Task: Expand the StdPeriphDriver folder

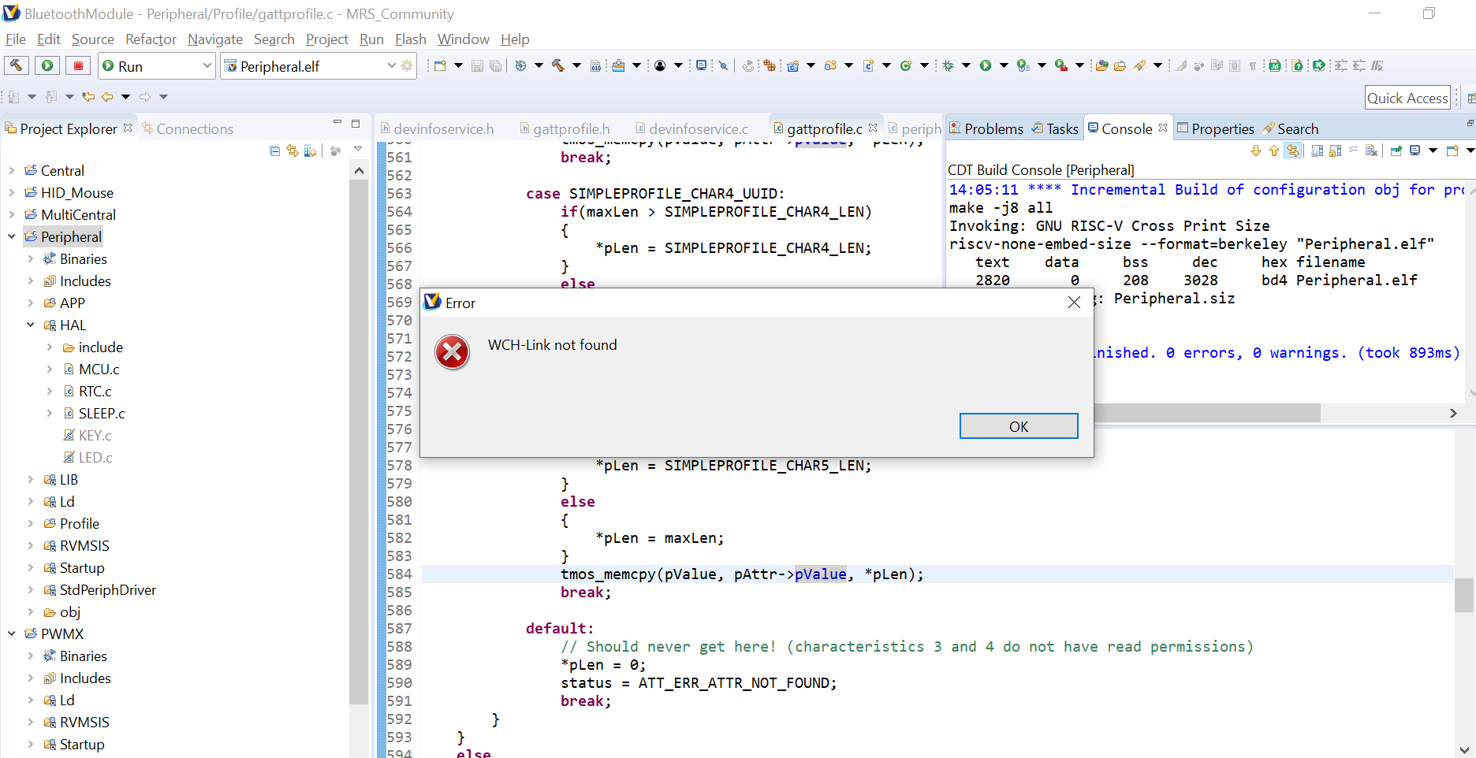Action: coord(31,589)
